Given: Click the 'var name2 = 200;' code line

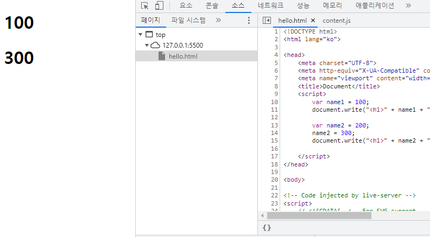Looking at the screenshot, I should 340,125.
